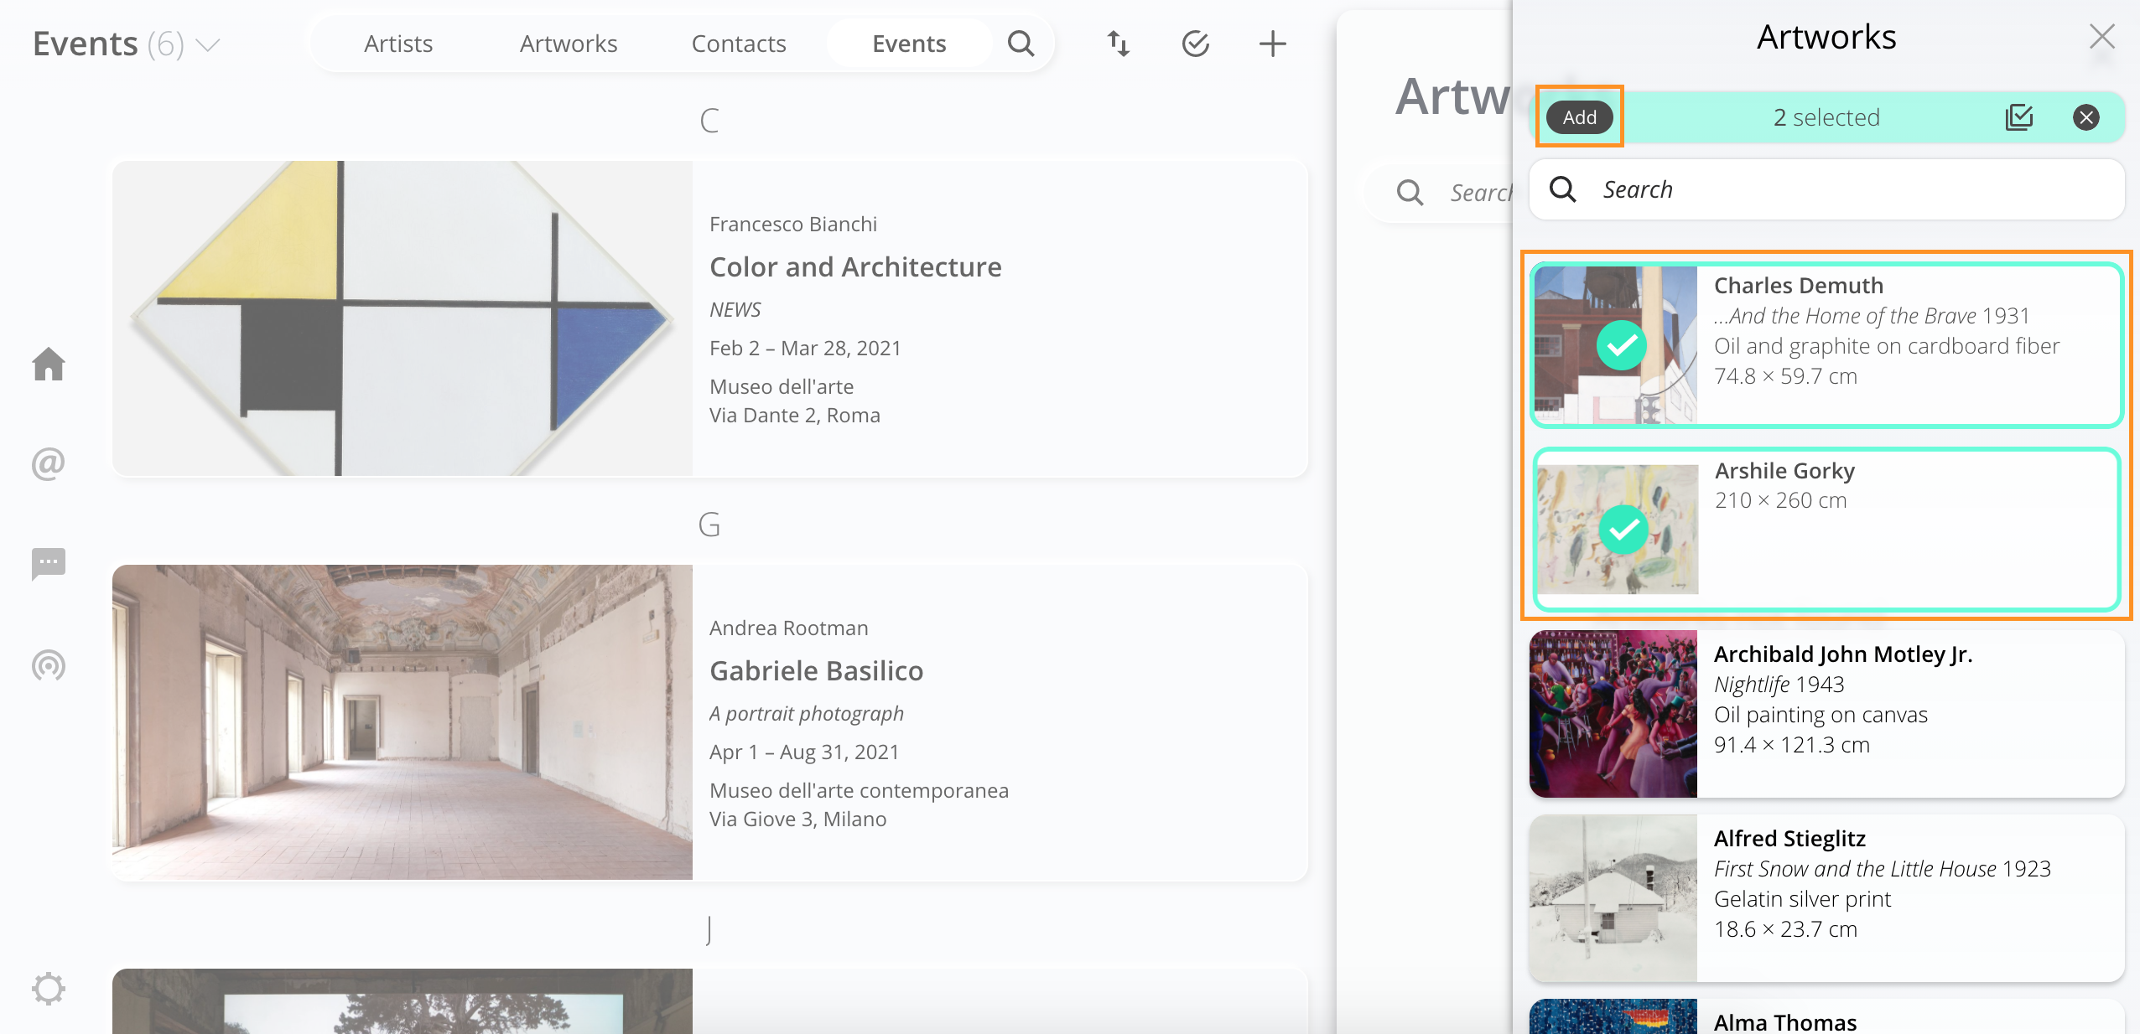Click 'Oil painting on canvas' medium text
Viewport: 2140px width, 1034px height.
point(1821,715)
